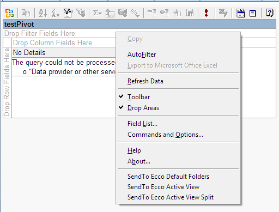Click the Drop Row Fields Here area

tap(7, 83)
